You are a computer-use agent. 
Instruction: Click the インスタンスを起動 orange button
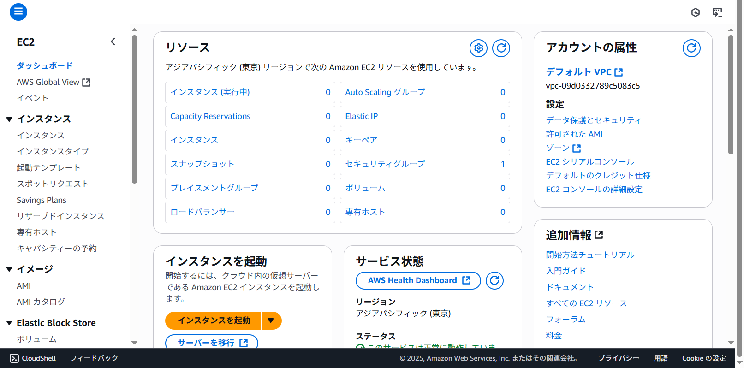(x=214, y=321)
